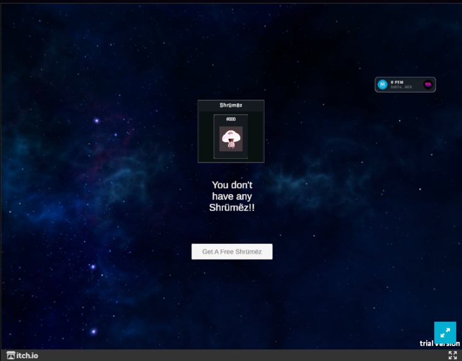Open the itch.io logo link
This screenshot has width=462, height=361.
(x=23, y=355)
